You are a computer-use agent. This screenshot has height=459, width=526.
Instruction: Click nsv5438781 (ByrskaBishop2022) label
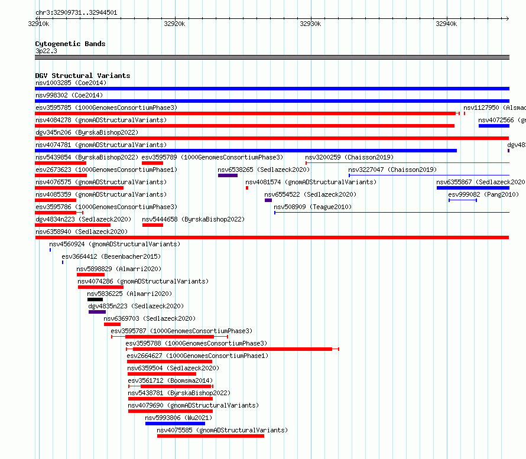[179, 393]
